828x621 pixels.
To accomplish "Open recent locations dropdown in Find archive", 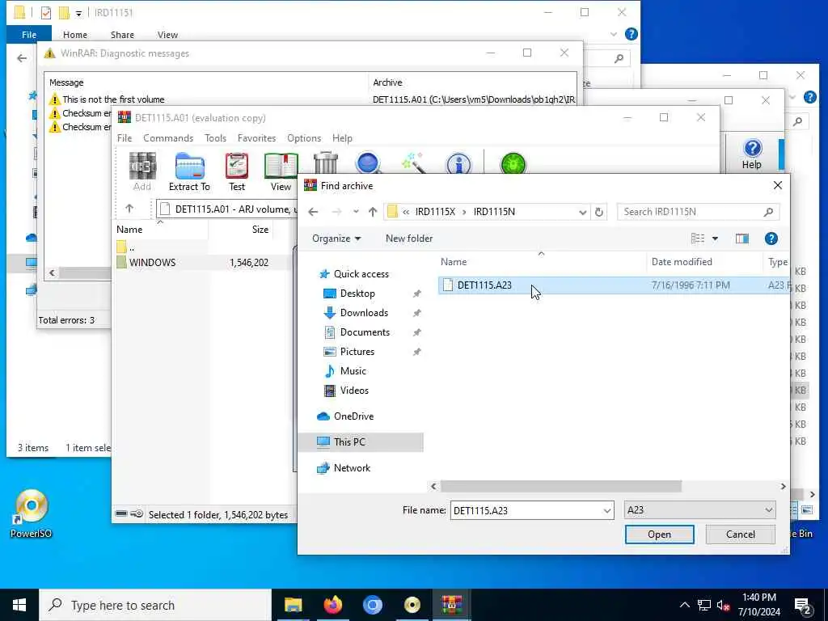I will (x=356, y=212).
